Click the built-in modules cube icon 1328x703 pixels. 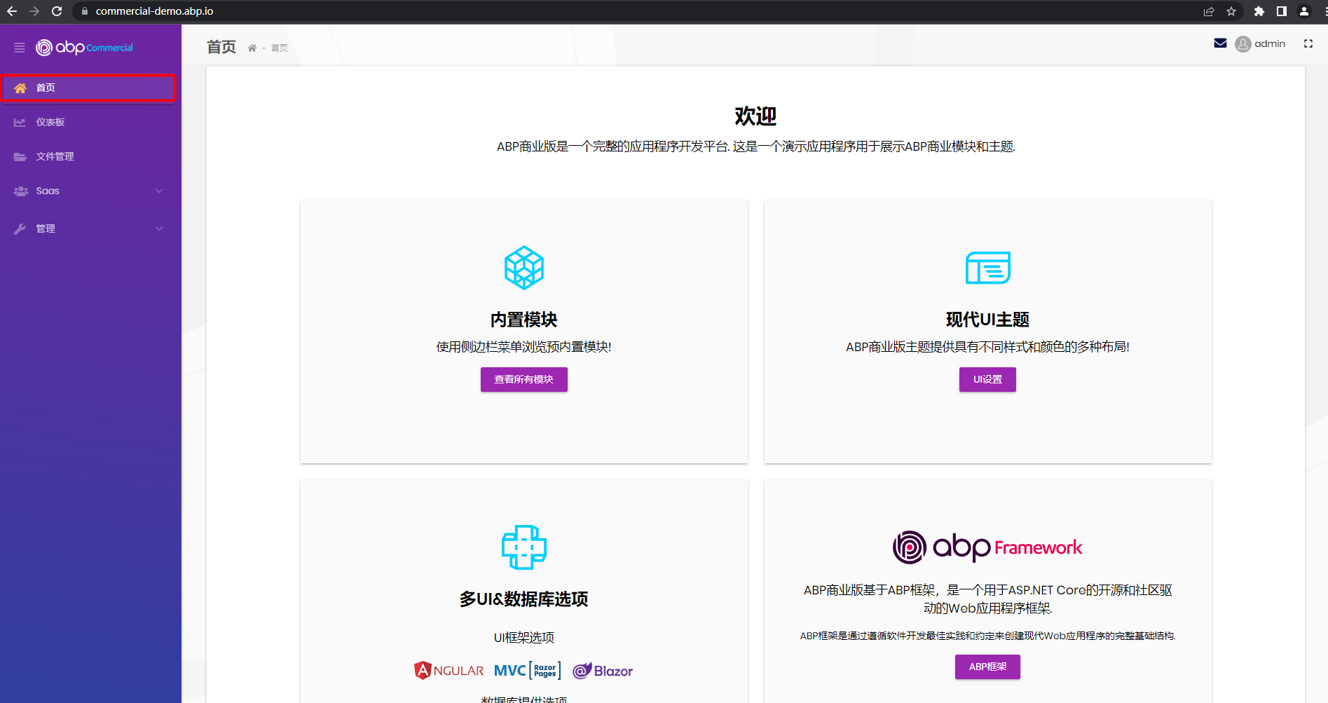(524, 268)
